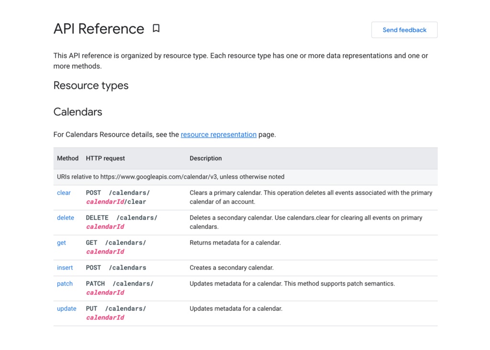The height and width of the screenshot is (350, 490).
Task: Click the Calendars section heading
Action: (x=78, y=112)
